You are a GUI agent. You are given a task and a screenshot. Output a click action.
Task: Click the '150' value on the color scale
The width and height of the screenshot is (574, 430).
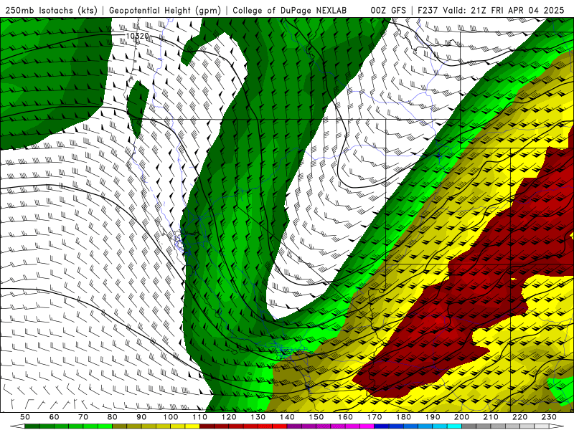click(316, 417)
